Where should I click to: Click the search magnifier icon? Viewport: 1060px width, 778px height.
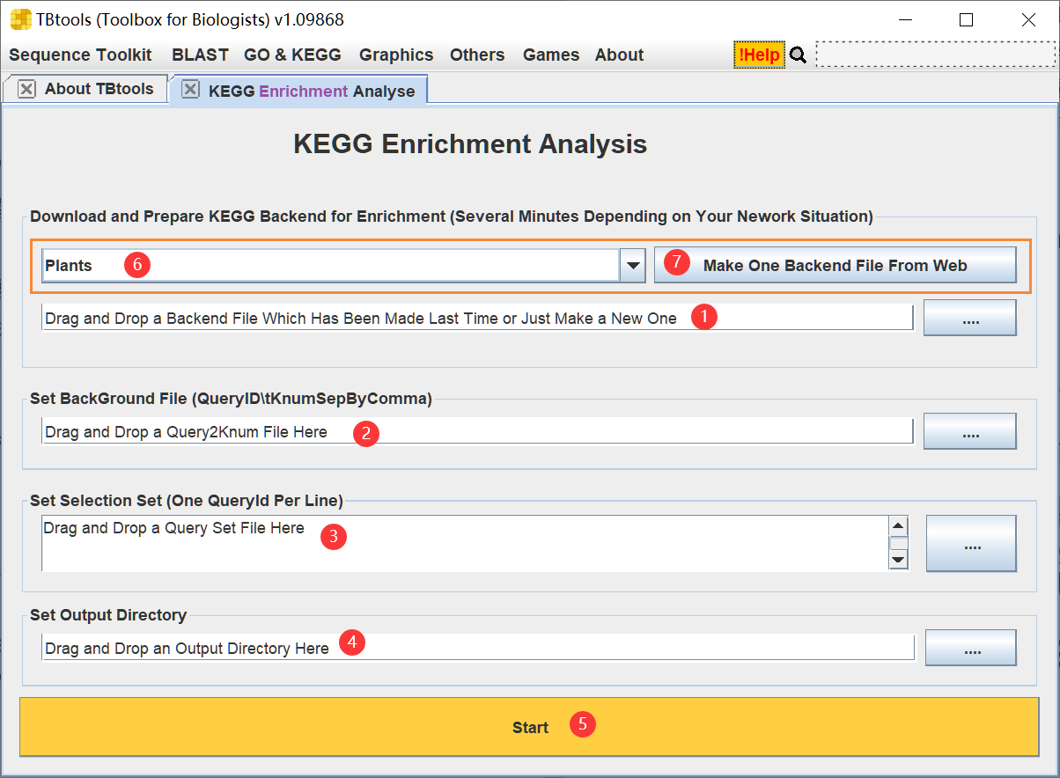pyautogui.click(x=798, y=55)
